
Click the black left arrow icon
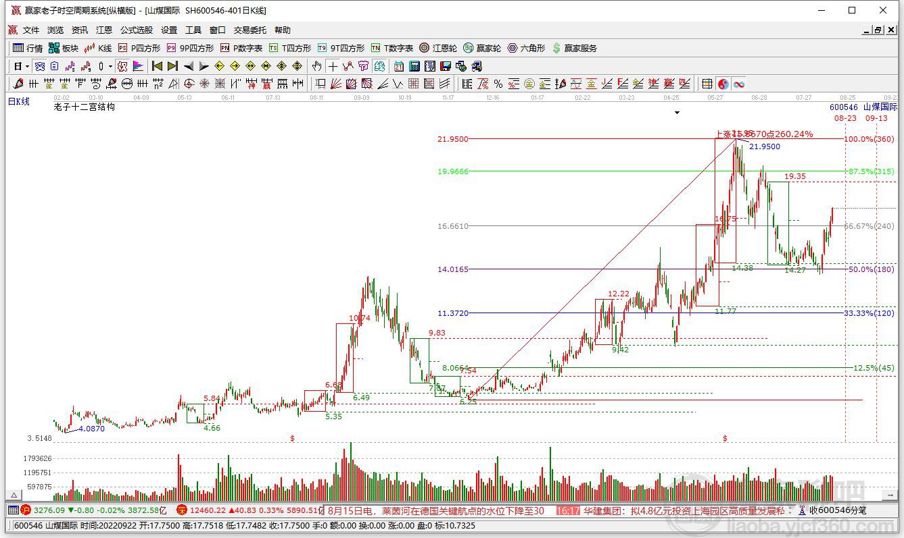pos(189,66)
